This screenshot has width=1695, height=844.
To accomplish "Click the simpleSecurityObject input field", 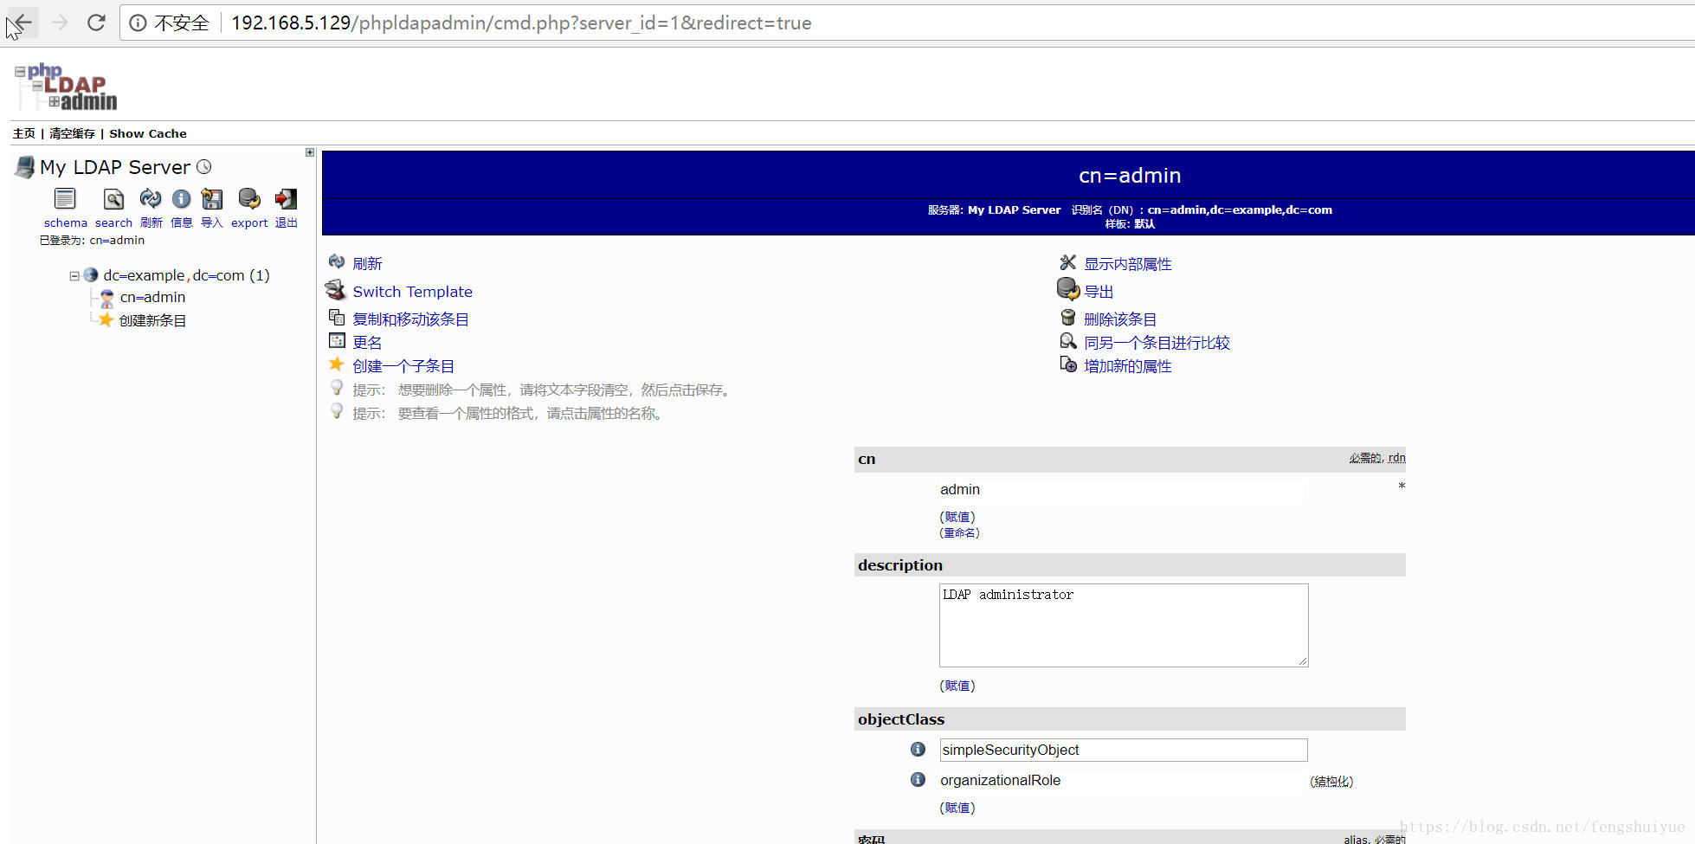I will point(1124,750).
